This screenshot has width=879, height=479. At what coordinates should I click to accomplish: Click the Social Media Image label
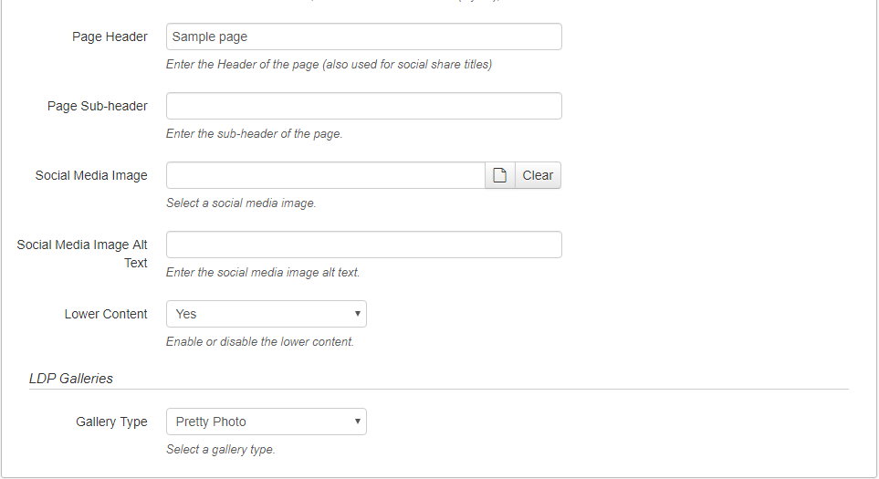pyautogui.click(x=91, y=175)
